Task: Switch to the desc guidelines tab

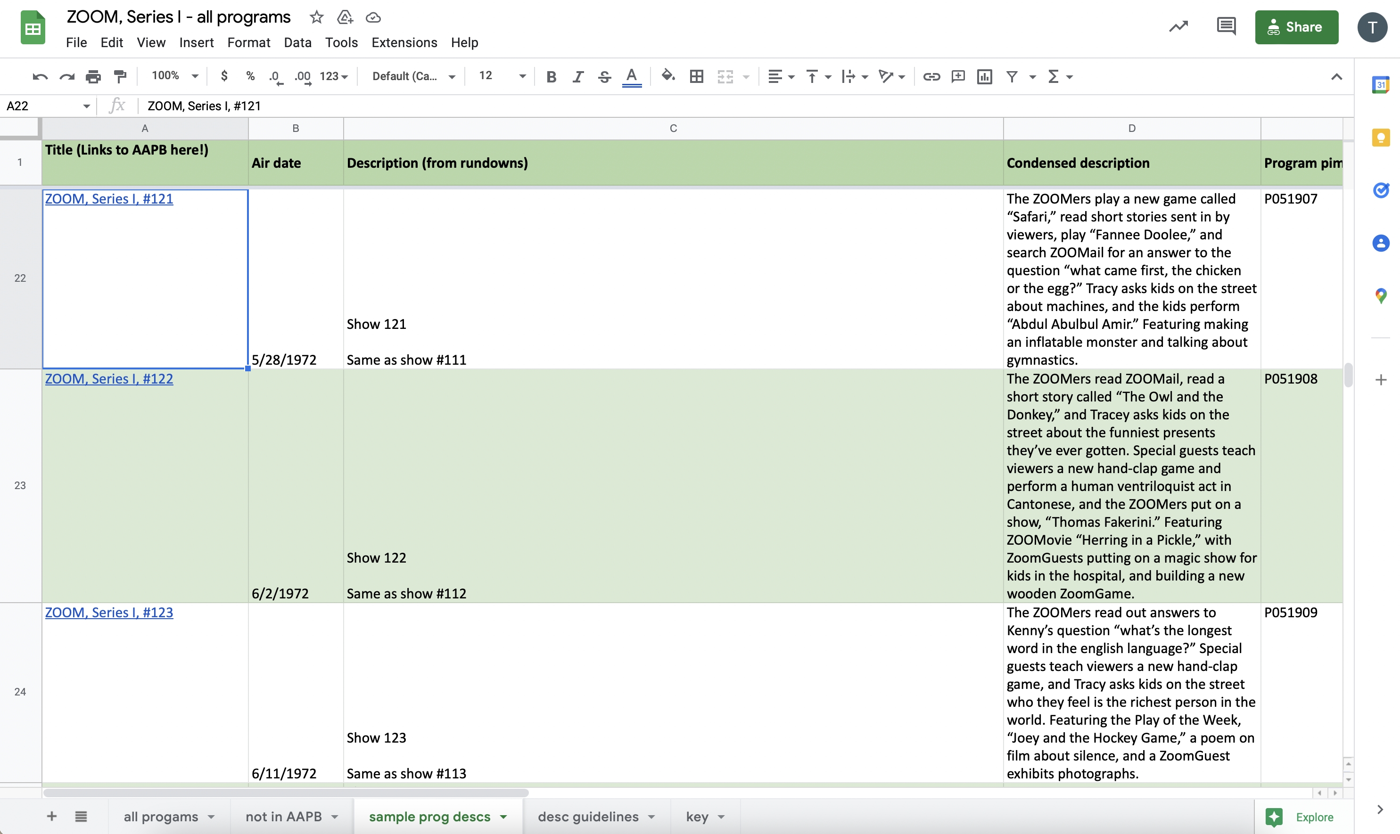Action: (587, 816)
